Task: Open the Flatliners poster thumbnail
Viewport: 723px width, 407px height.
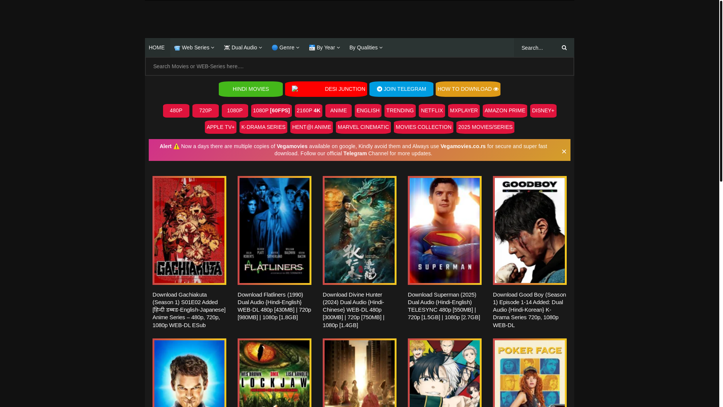Action: (275, 230)
